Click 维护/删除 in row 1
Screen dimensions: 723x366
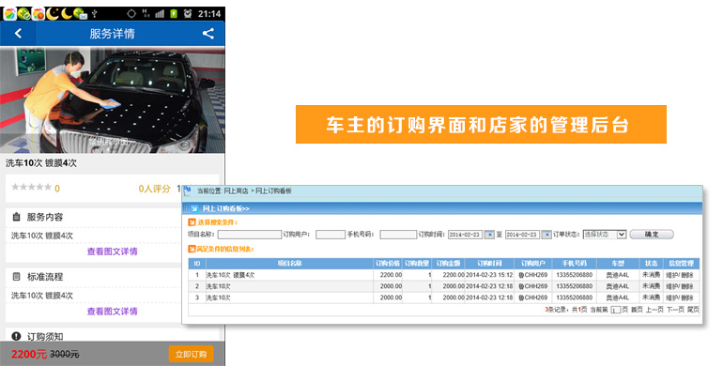680,275
